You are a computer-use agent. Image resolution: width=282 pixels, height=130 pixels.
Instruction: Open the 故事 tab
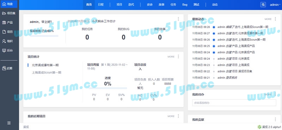[x=161, y=5]
